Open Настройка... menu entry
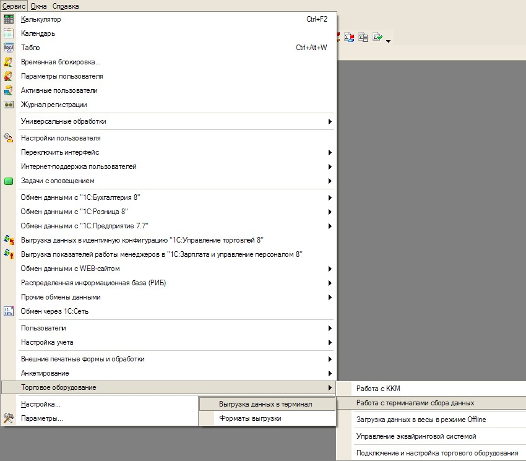The width and height of the screenshot is (526, 461). point(100,404)
